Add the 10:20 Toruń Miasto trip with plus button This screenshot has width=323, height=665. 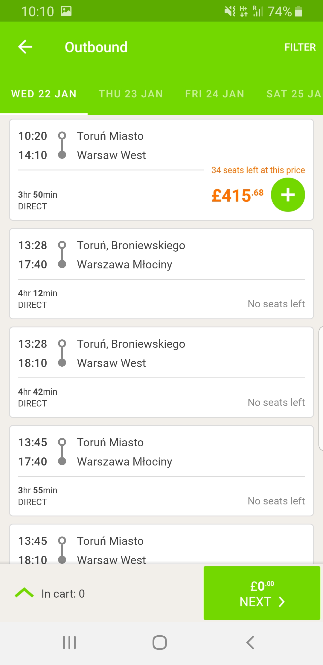pyautogui.click(x=288, y=195)
